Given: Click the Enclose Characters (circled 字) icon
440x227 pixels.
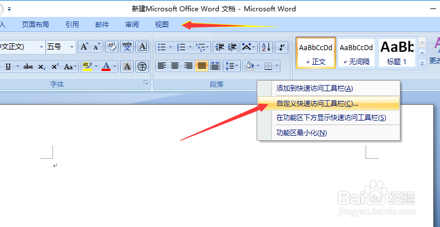Looking at the screenshot, I should [142, 66].
